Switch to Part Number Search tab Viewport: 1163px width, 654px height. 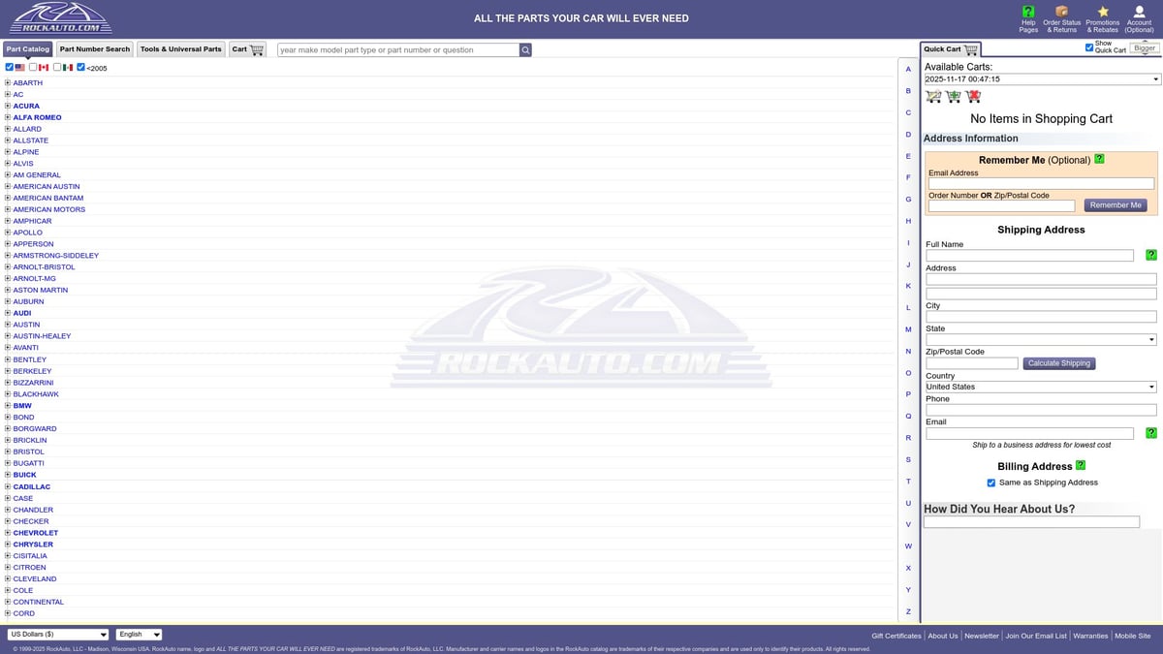(95, 49)
